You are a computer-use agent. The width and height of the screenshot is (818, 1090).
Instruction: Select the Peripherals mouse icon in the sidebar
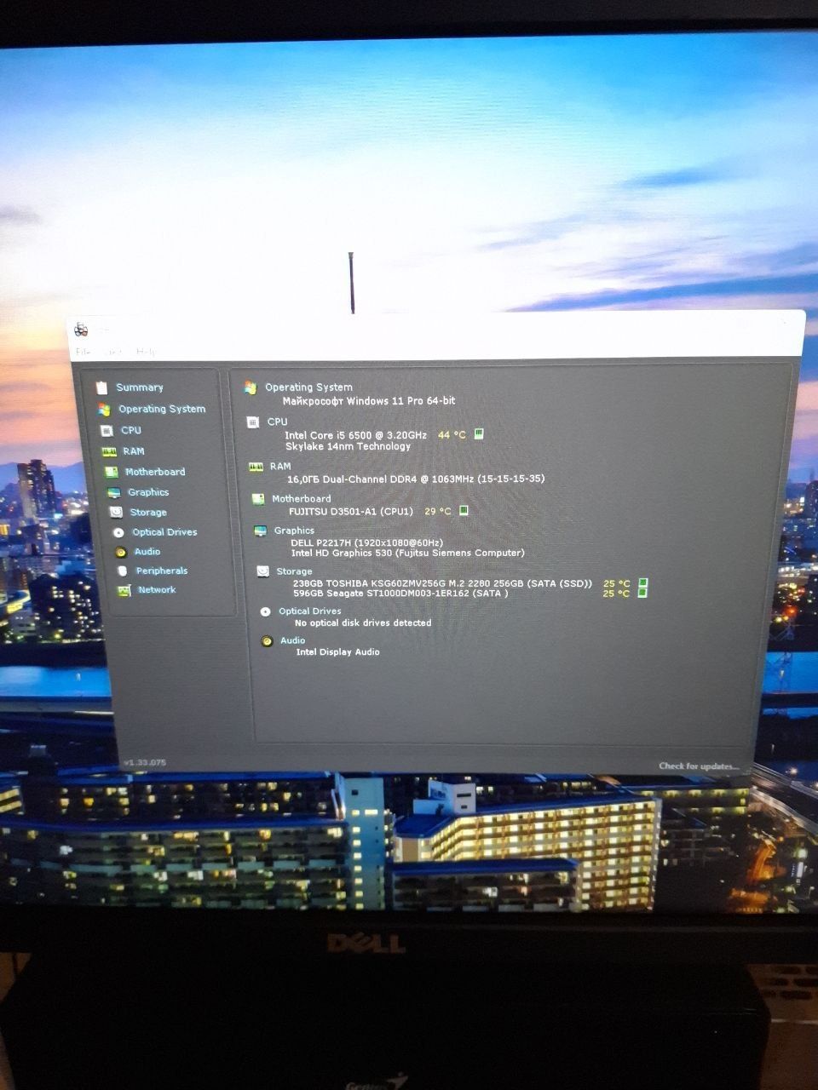pos(122,571)
